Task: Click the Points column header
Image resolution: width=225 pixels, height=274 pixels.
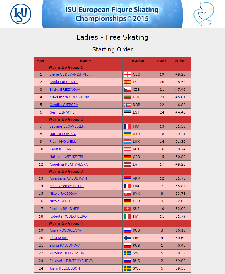Action: pos(181,61)
